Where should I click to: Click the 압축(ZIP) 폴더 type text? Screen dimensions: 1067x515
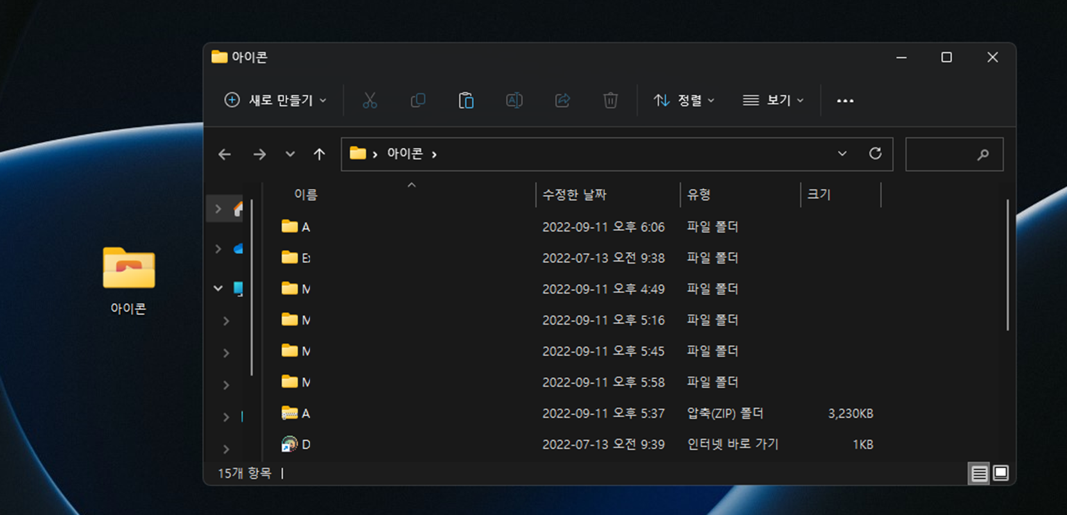click(x=725, y=414)
